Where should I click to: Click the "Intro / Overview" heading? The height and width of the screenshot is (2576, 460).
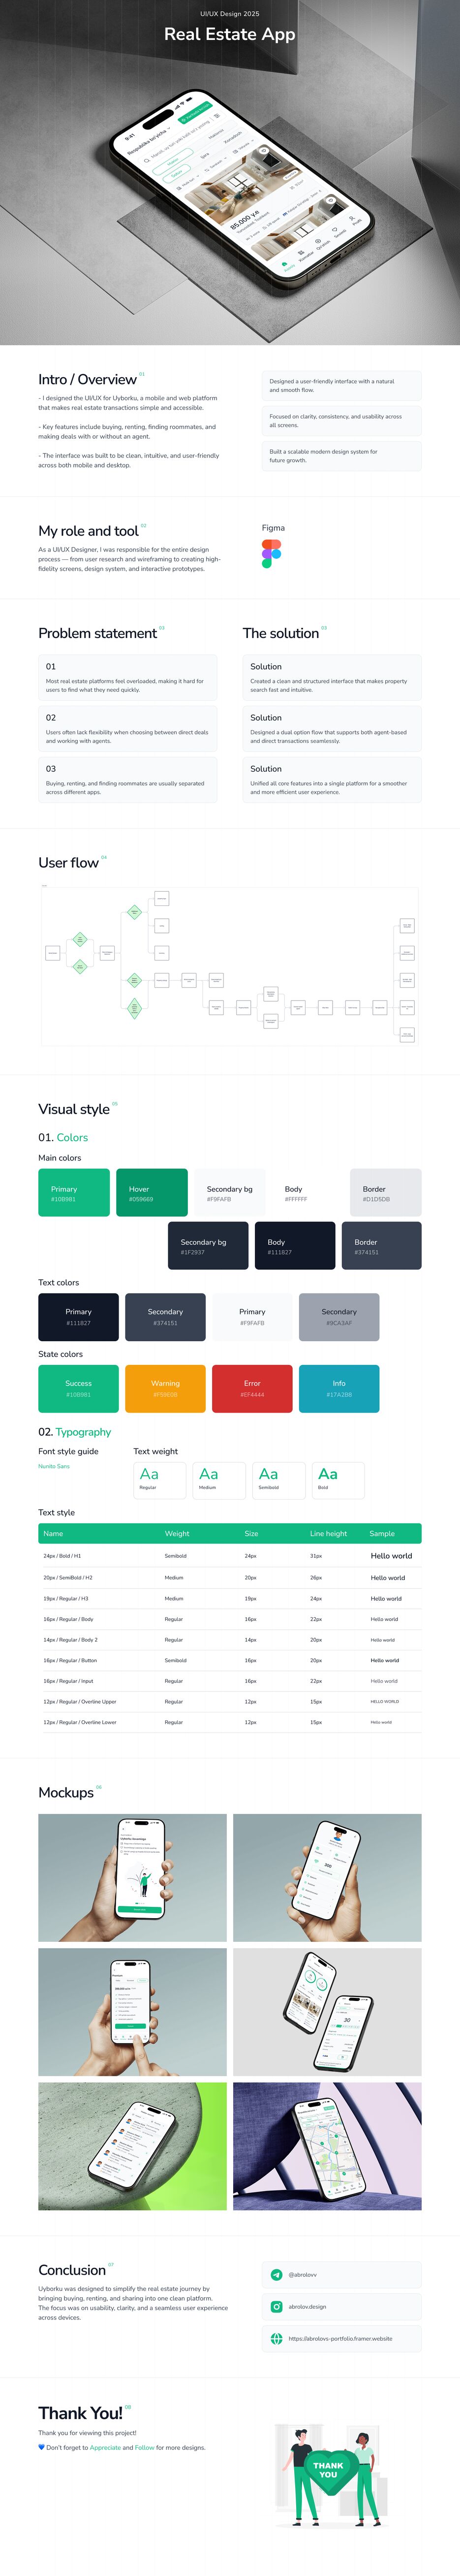tap(88, 380)
